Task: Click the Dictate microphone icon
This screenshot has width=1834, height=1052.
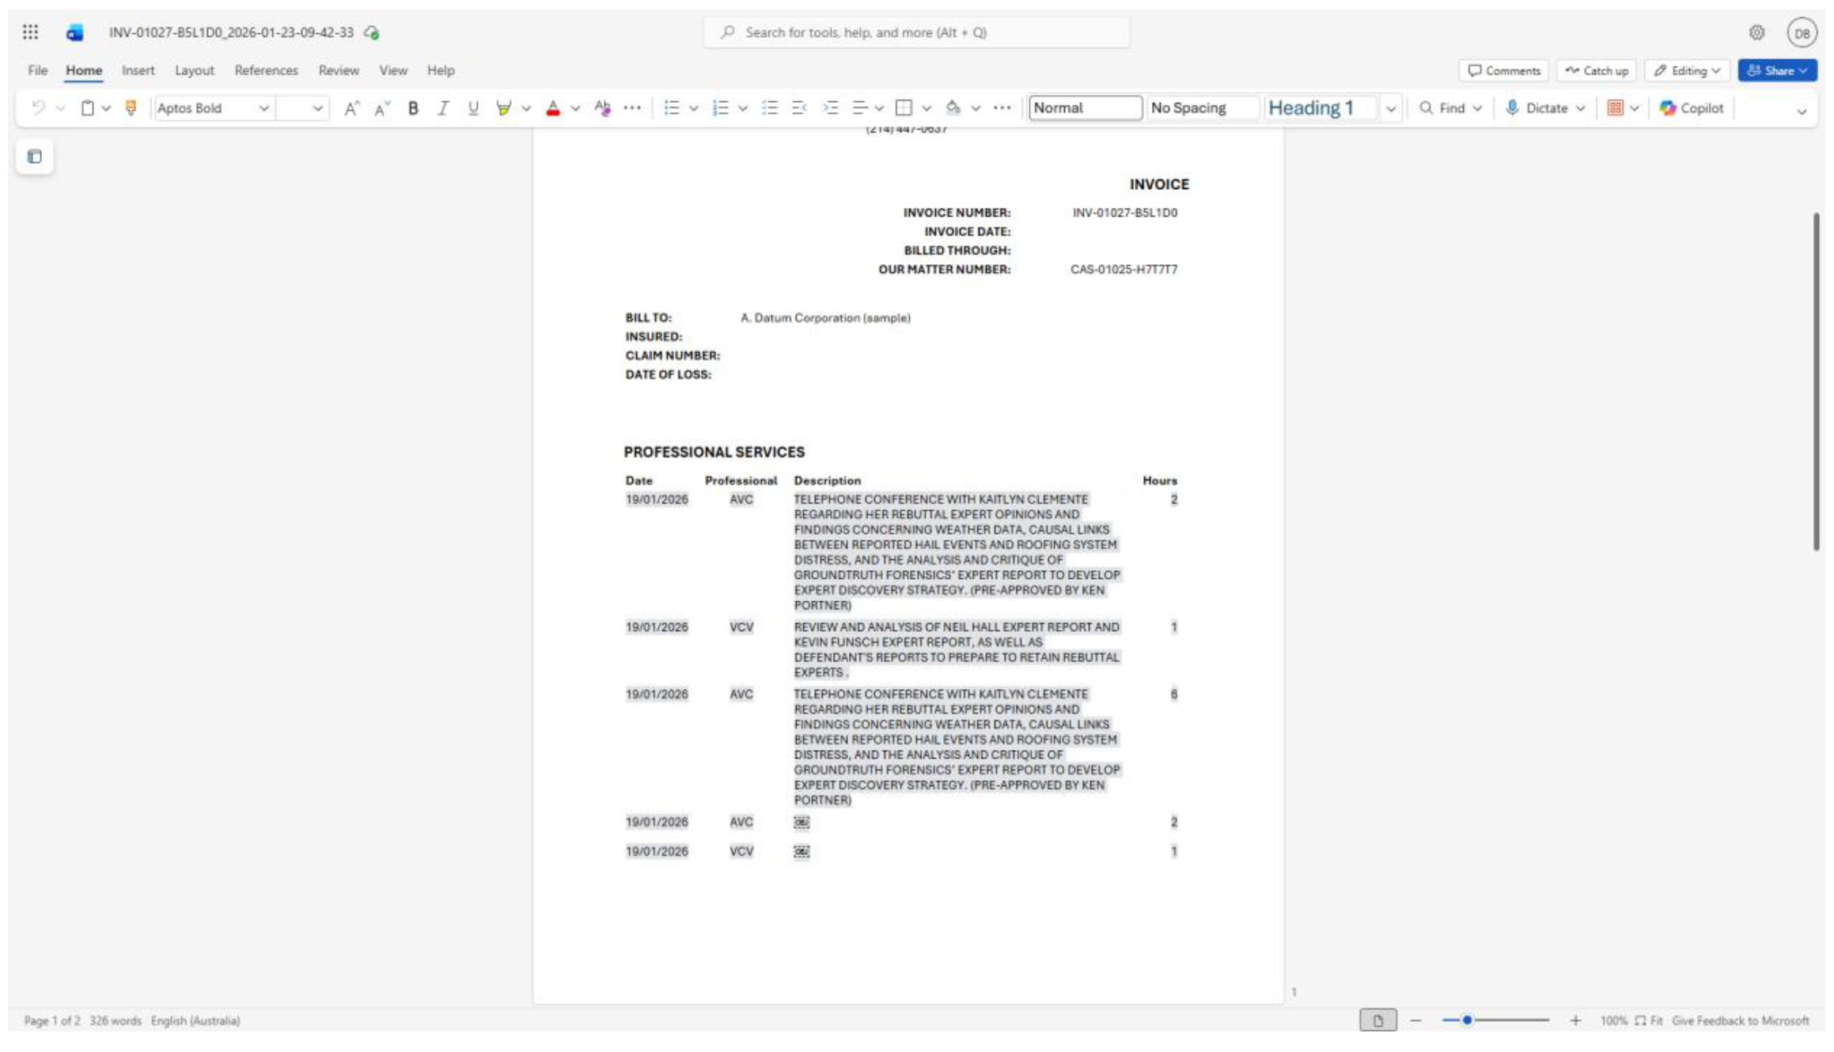Action: point(1512,108)
